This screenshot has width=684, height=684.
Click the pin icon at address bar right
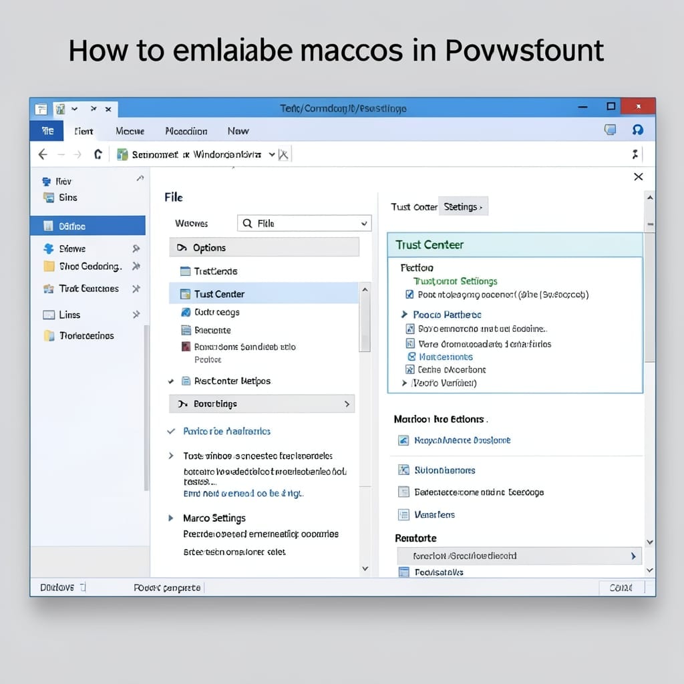point(635,154)
